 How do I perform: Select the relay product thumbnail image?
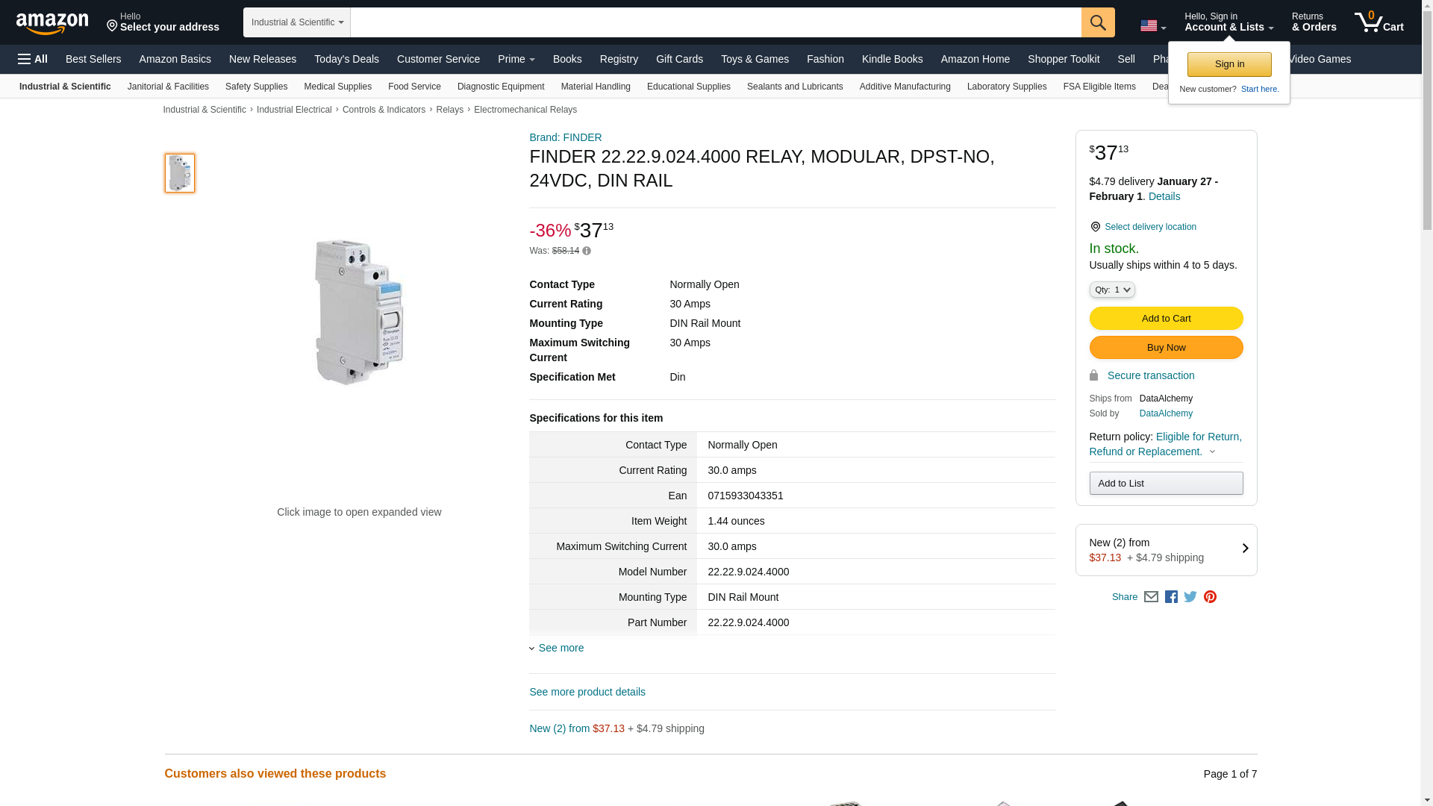pos(180,173)
